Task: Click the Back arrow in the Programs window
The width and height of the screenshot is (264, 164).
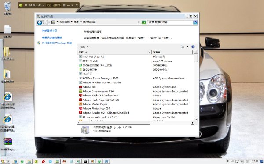Action: coord(40,22)
